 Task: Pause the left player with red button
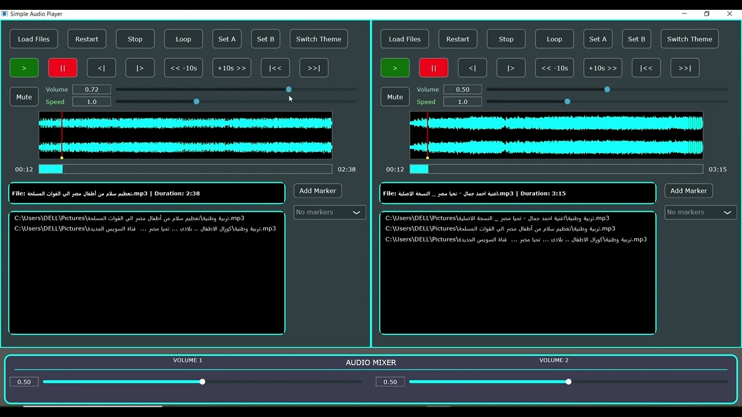[63, 68]
